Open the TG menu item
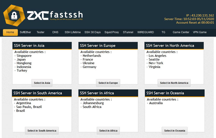 point(163,32)
